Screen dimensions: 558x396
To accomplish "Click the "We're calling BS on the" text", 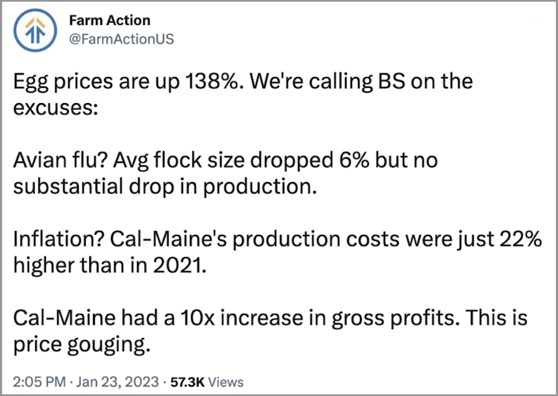I will tap(361, 81).
